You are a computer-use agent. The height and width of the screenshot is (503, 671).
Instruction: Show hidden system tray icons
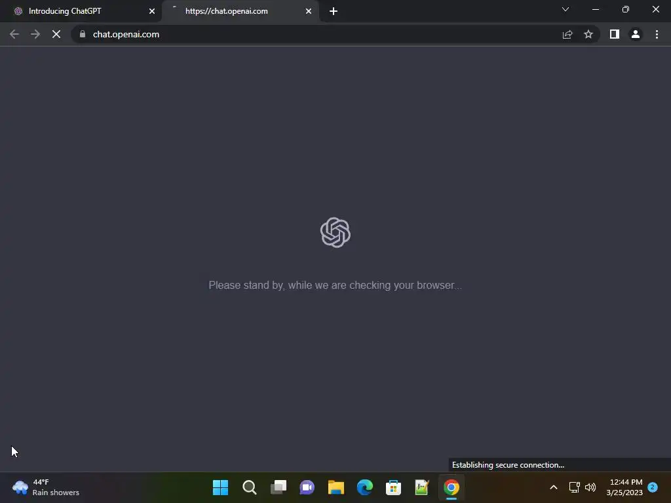click(553, 487)
